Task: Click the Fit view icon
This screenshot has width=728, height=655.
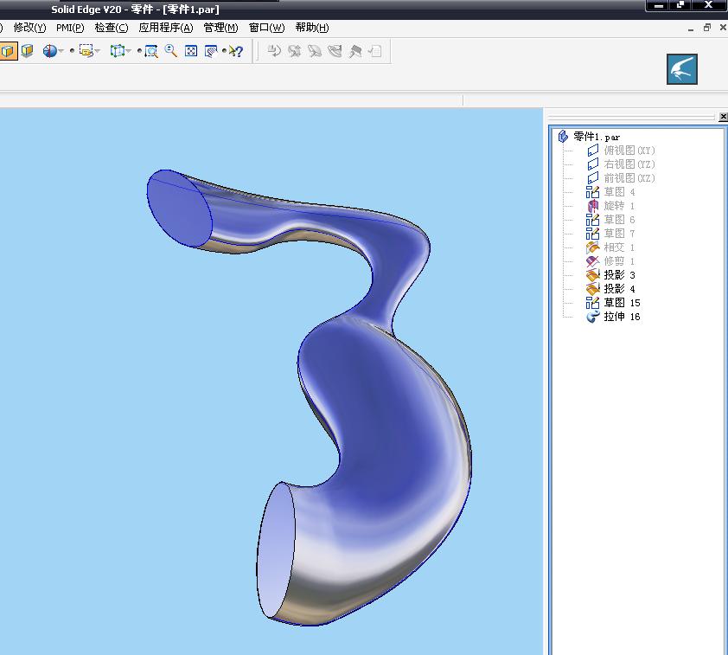Action: [191, 51]
